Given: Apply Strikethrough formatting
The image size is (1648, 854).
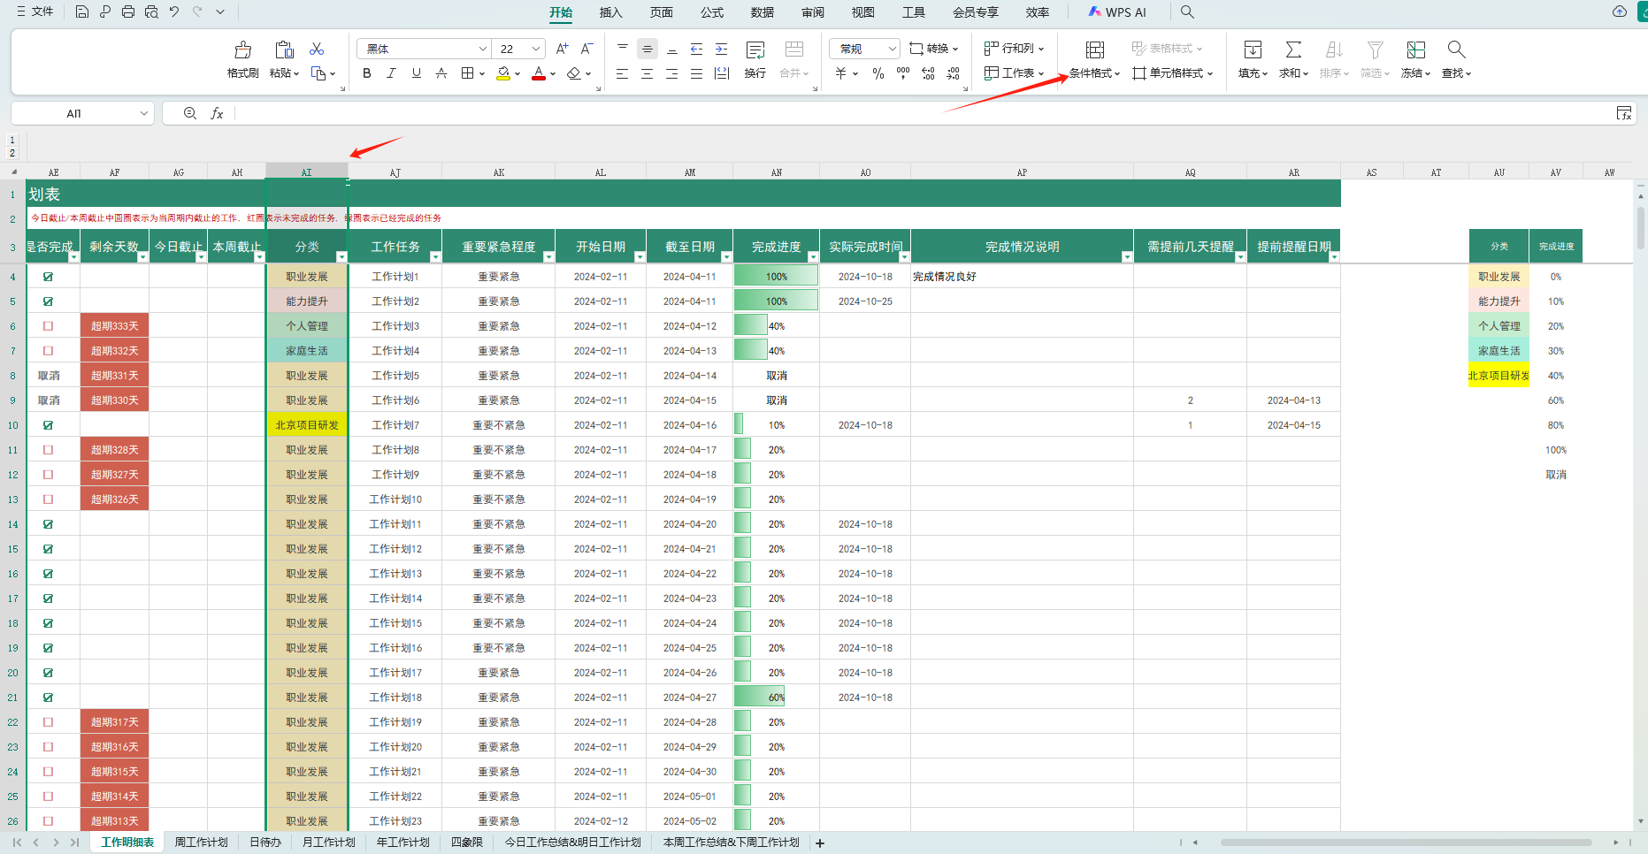Looking at the screenshot, I should [441, 73].
